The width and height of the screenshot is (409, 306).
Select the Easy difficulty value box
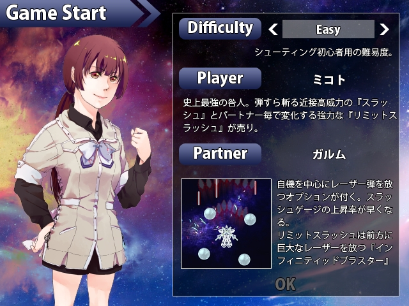click(328, 29)
